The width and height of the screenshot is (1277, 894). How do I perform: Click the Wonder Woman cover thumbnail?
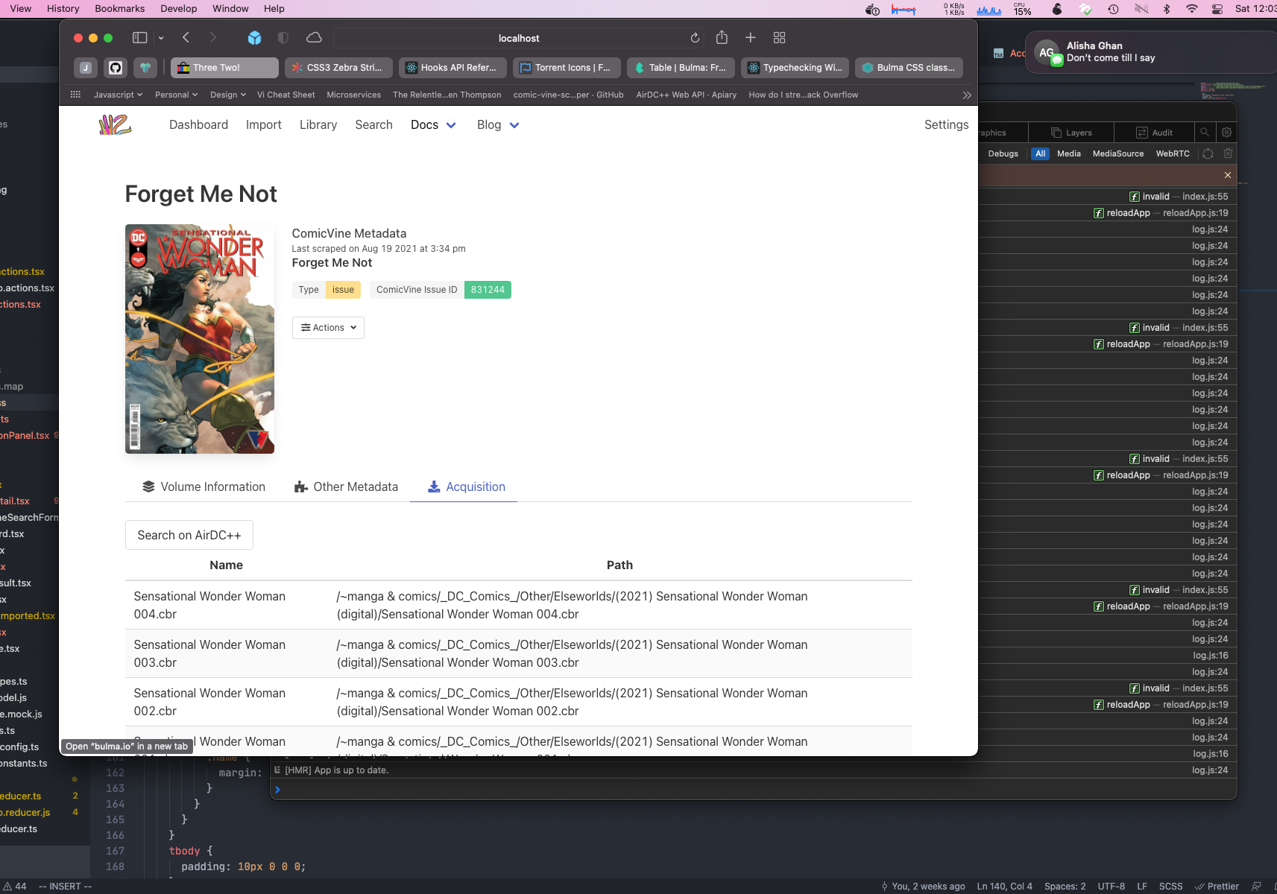click(x=200, y=339)
